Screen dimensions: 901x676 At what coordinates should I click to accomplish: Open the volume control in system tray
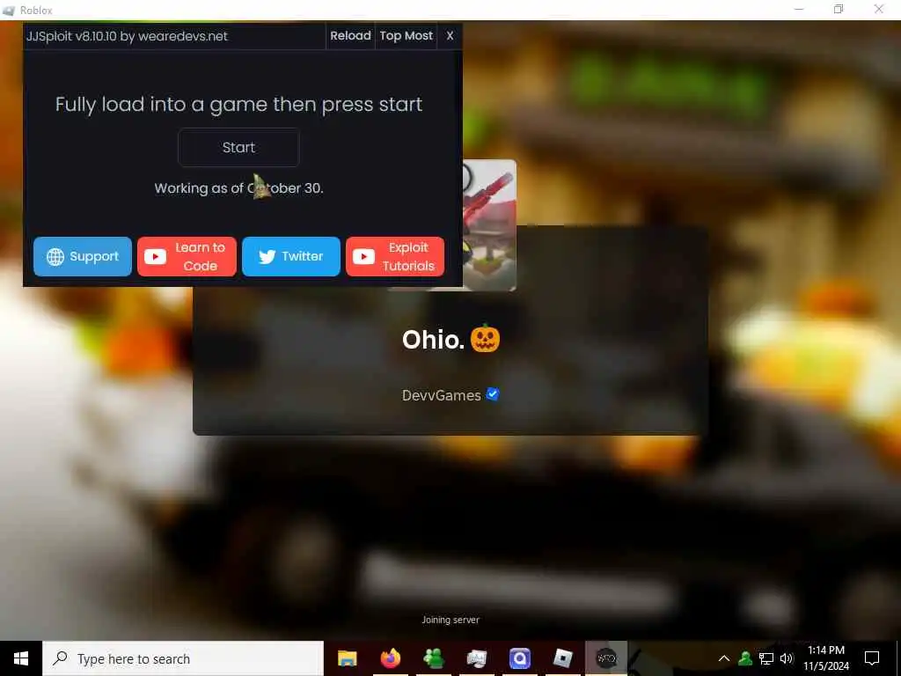pyautogui.click(x=787, y=658)
